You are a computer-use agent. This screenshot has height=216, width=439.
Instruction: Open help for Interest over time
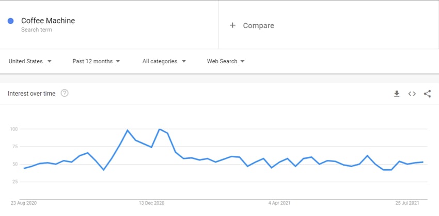(x=65, y=93)
